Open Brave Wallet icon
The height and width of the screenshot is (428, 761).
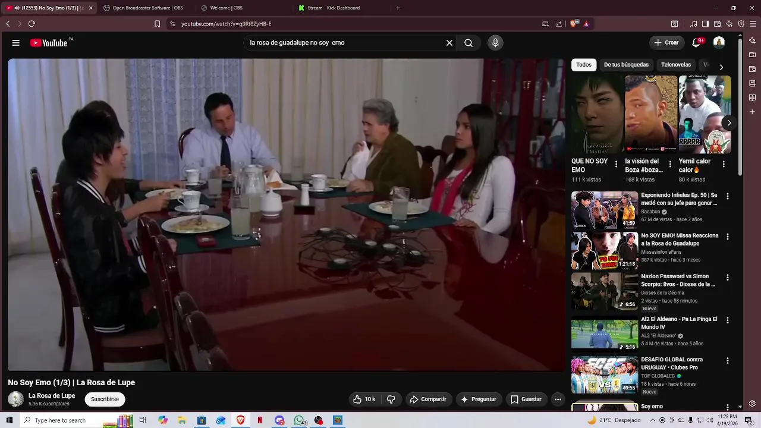[x=717, y=24]
